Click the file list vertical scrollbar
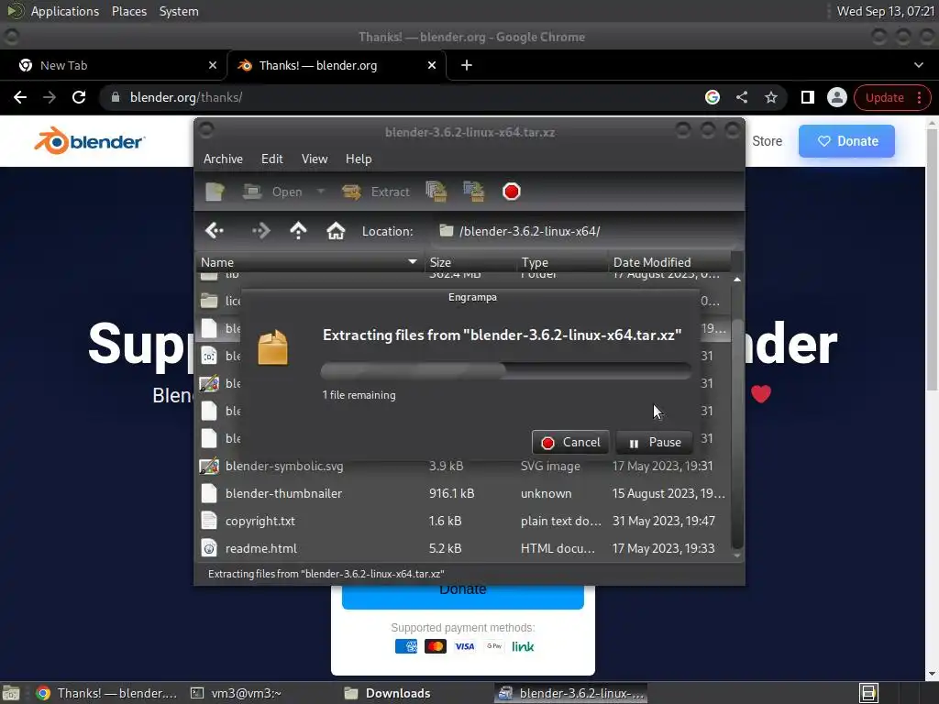Viewport: 939px width, 704px height. pyautogui.click(x=737, y=434)
